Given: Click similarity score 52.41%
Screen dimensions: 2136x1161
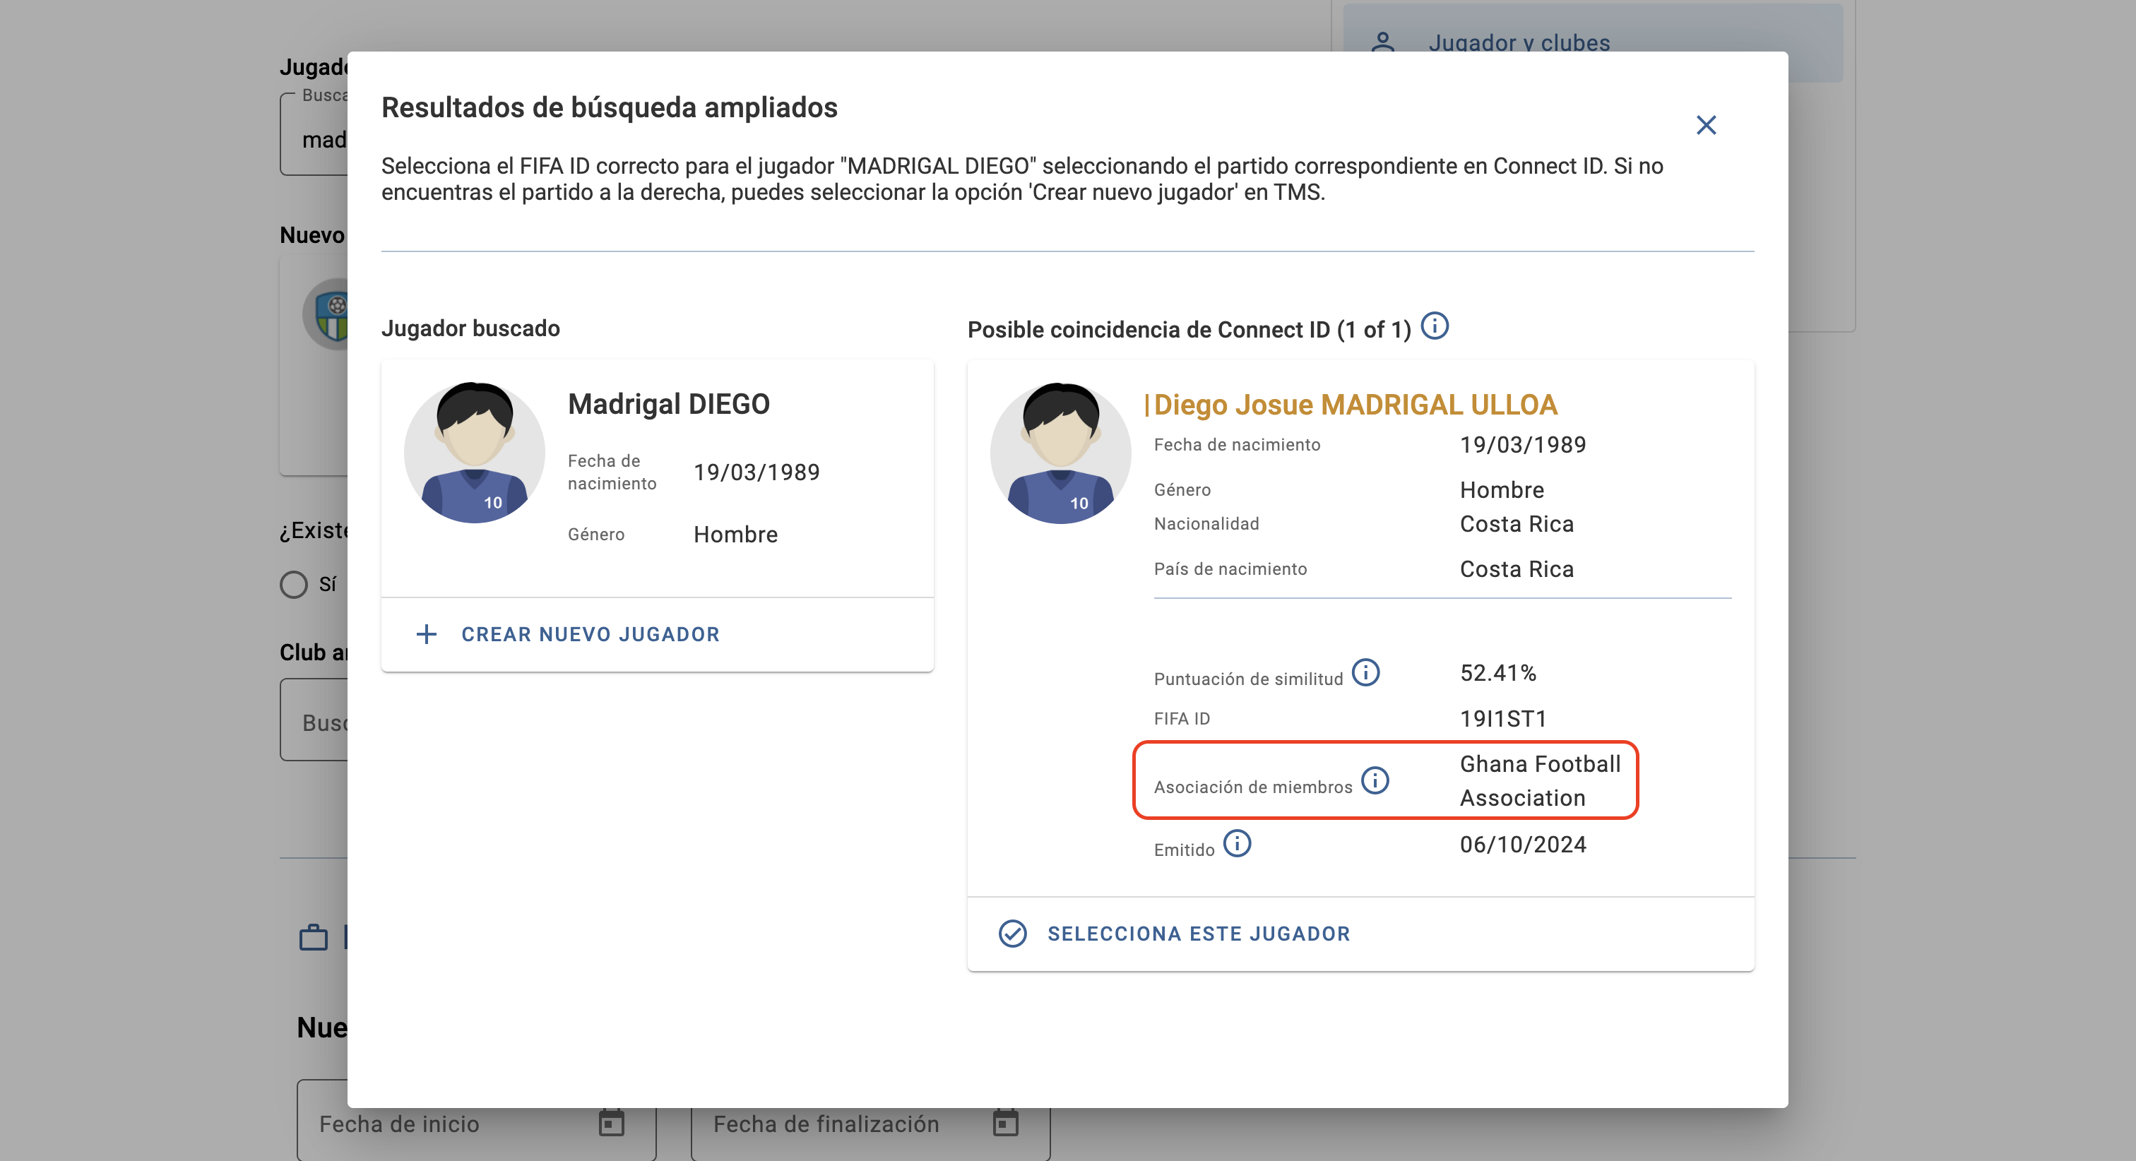Looking at the screenshot, I should 1497,672.
